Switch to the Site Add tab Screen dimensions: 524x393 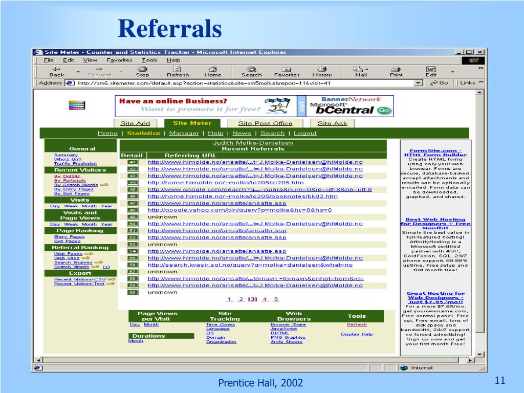pos(135,123)
